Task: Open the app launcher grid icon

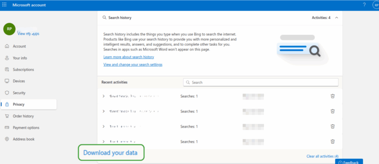Action: pos(4,5)
